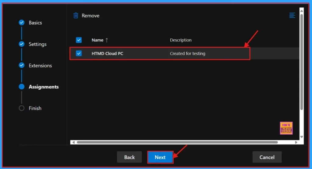Click the Extensions step checkmark icon

point(22,65)
